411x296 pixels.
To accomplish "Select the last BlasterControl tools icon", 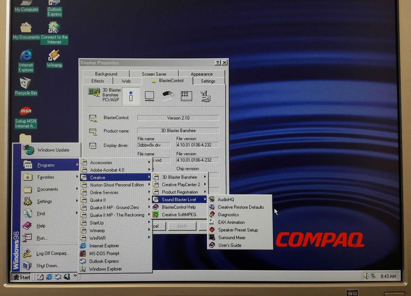I will click(x=205, y=96).
